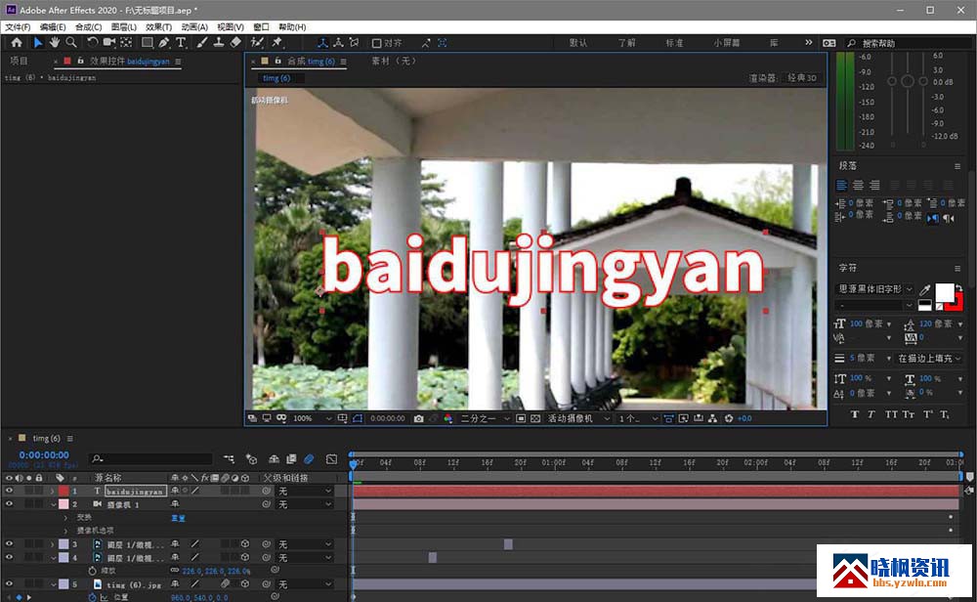The width and height of the screenshot is (977, 602).
Task: Click the Faux Bold T button
Action: [854, 414]
